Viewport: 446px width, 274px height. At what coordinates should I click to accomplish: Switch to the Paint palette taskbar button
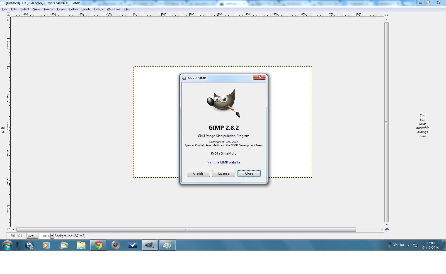pos(167,245)
